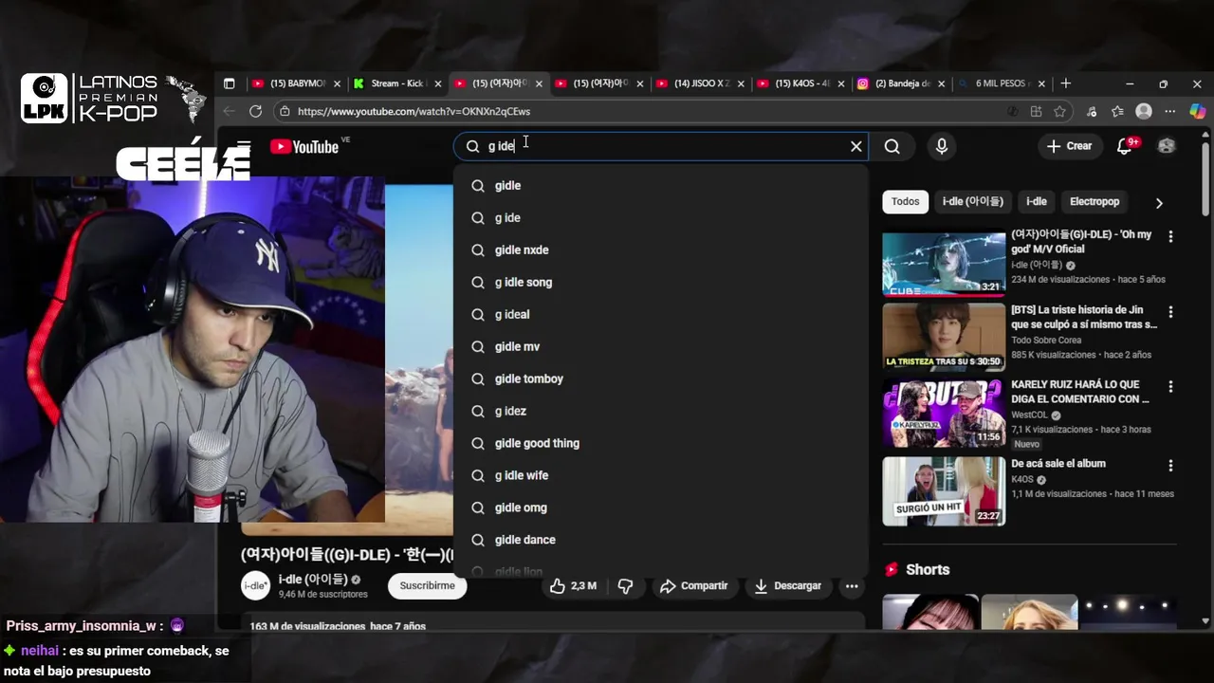Choose the suggestion 'gidle'
Image resolution: width=1214 pixels, height=683 pixels.
click(x=660, y=186)
